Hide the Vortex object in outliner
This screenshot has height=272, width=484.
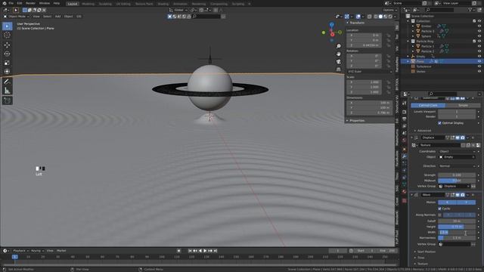coord(479,72)
